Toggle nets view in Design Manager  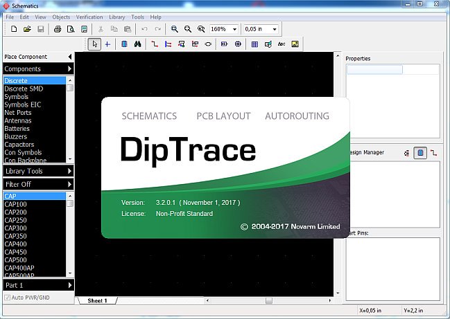(x=433, y=153)
